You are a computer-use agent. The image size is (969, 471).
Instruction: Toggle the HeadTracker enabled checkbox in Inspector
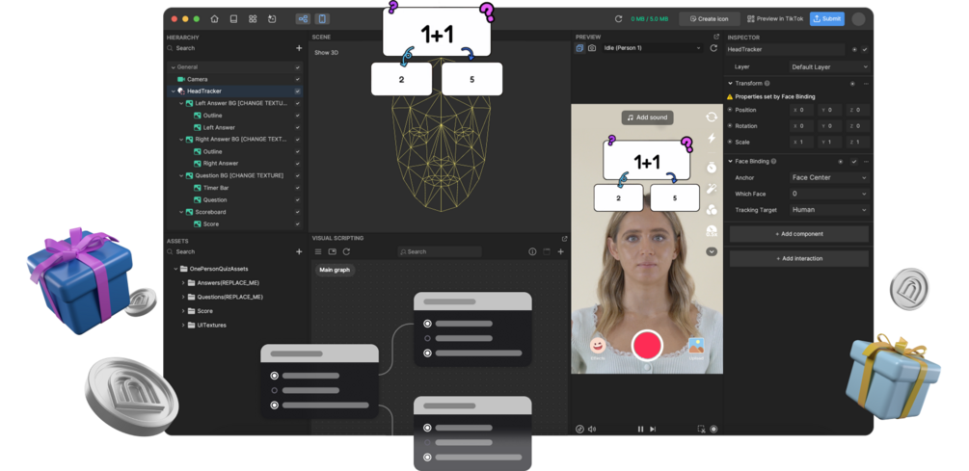865,49
